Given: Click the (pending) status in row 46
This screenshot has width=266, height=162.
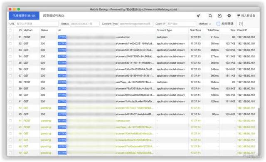Looking at the screenshot, I should tap(46, 134).
